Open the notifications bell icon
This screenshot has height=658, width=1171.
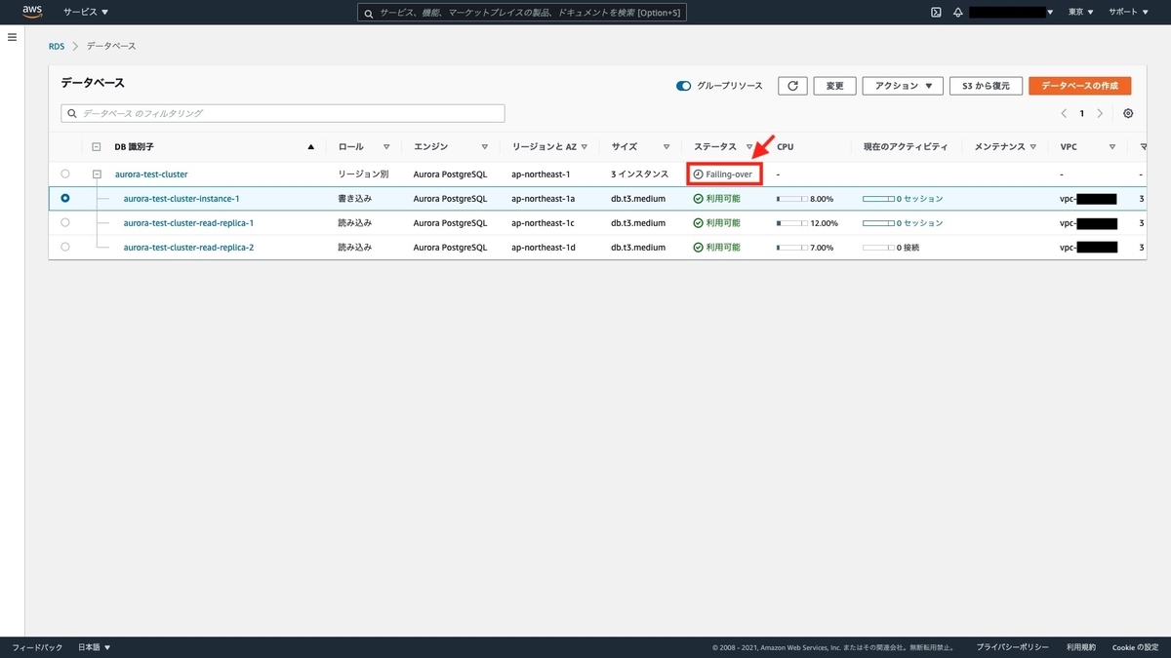(957, 13)
